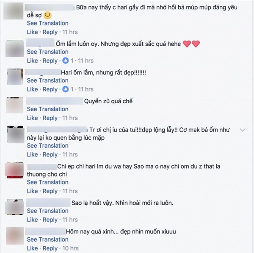This screenshot has width=254, height=253.
Task: Like the 'Bữa nay thấy c hari' comment
Action: tap(32, 32)
